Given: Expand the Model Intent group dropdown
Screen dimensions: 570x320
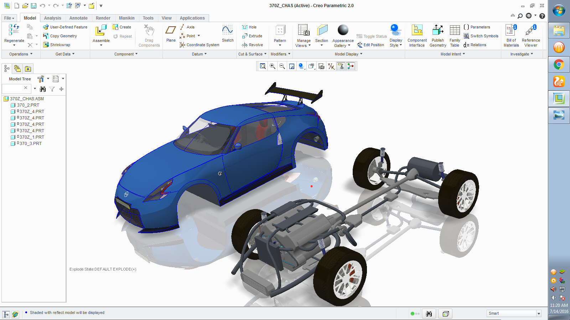Looking at the screenshot, I should [x=453, y=54].
